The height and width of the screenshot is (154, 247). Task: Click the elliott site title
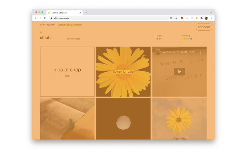click(46, 38)
